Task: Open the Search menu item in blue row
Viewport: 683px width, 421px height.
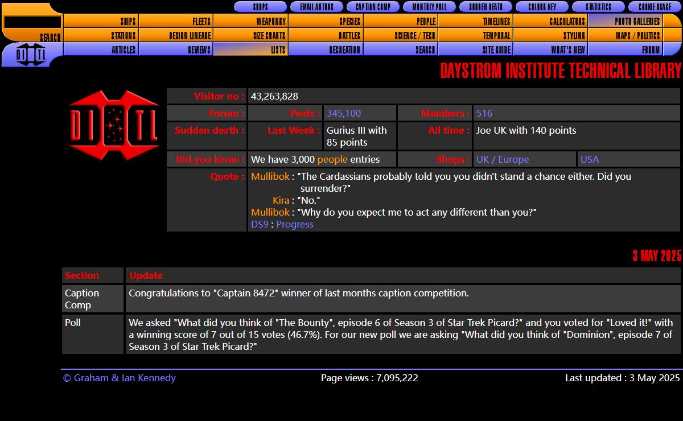Action: click(401, 49)
